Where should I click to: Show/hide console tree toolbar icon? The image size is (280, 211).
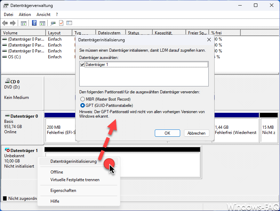pyautogui.click(x=24, y=23)
